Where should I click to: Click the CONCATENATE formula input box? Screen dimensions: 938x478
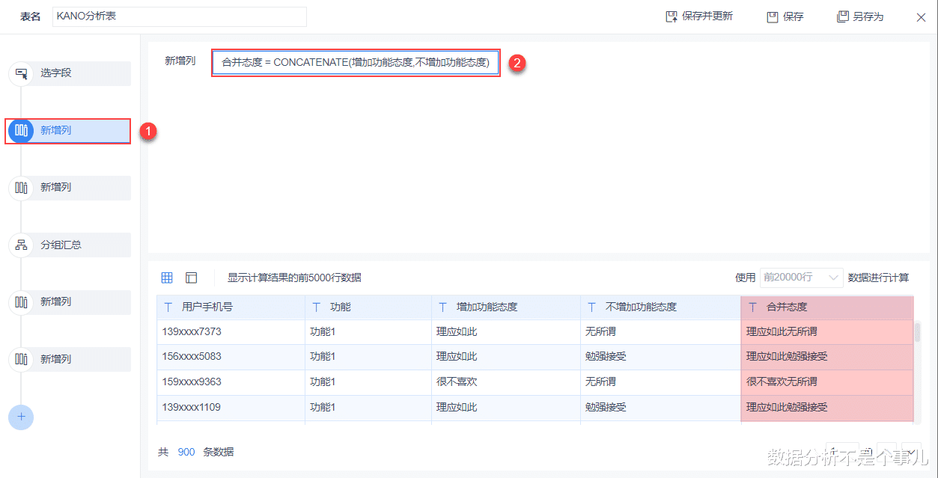[355, 63]
